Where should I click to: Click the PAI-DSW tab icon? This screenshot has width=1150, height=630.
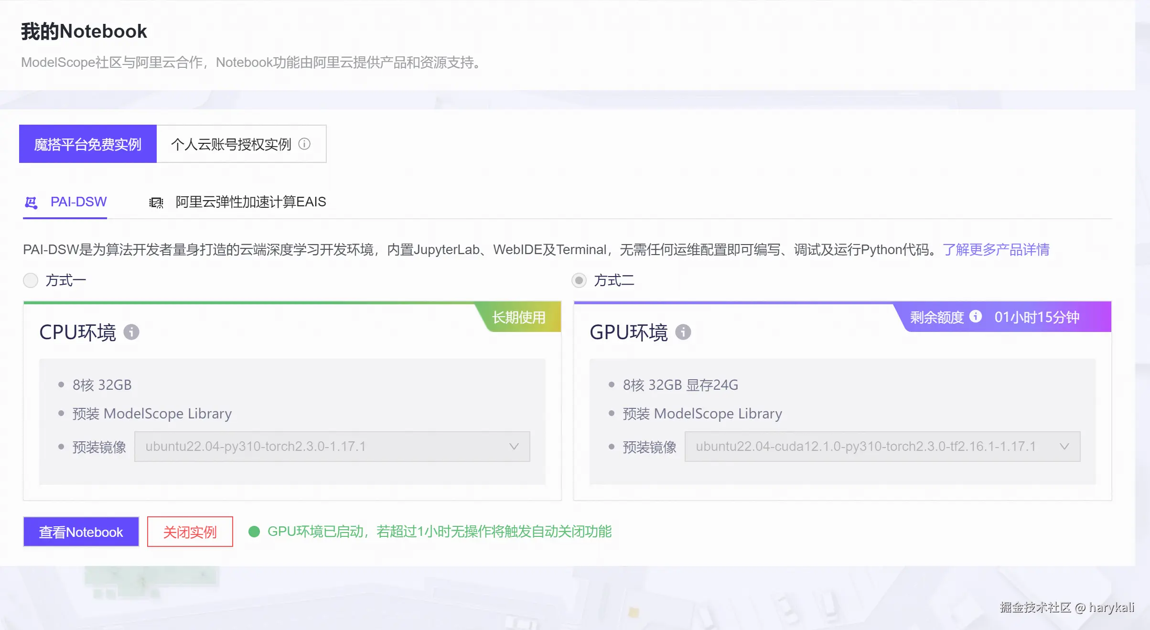(x=31, y=203)
